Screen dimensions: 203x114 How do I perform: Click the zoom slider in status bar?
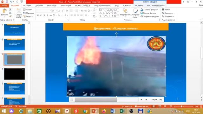[183, 106]
